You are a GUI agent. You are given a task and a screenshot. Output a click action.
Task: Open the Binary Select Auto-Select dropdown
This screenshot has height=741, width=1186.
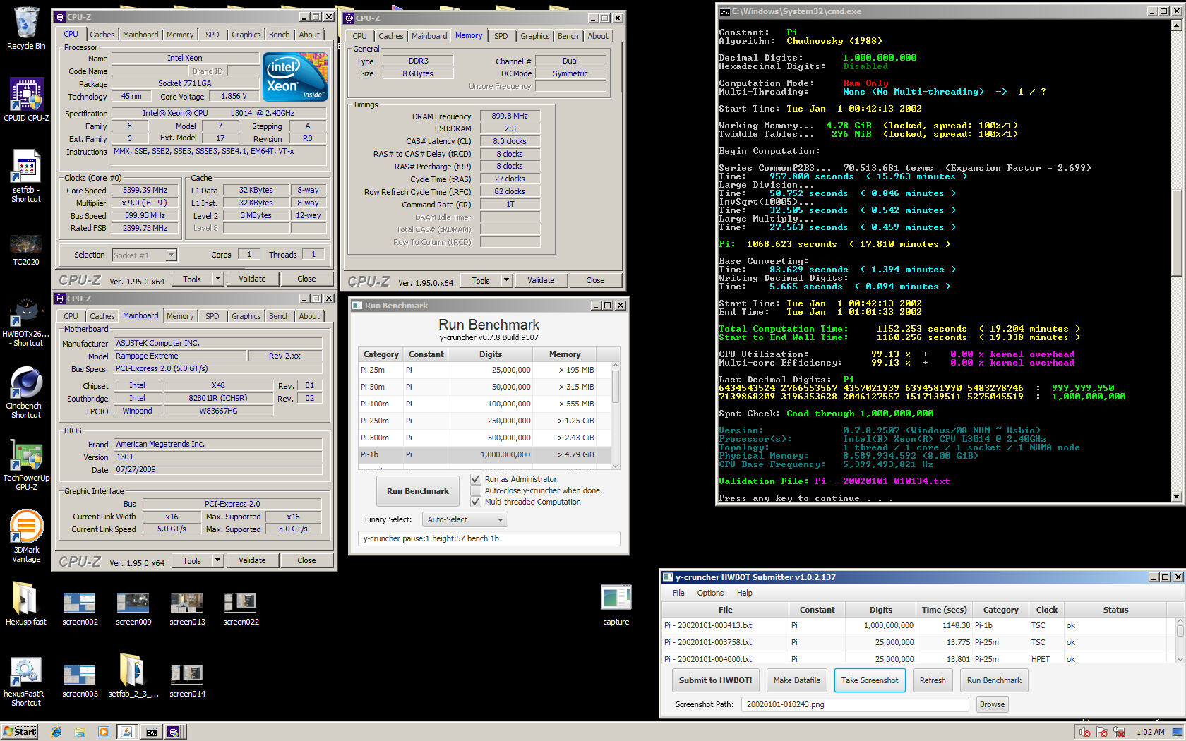click(x=465, y=519)
